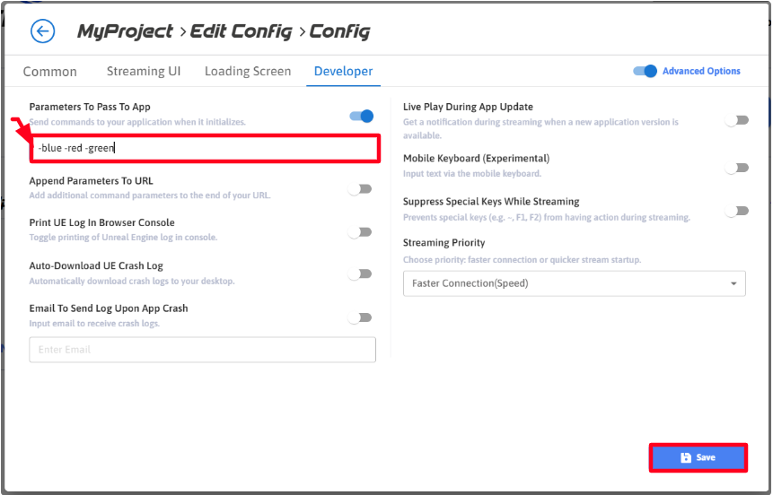773x495 pixels.
Task: Go to the Loading Screen tab
Action: click(x=248, y=71)
